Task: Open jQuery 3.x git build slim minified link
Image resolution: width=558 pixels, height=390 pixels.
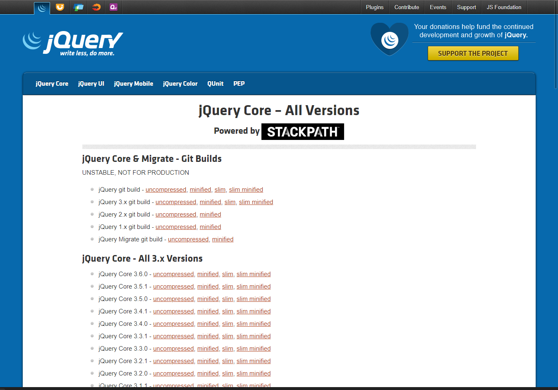Action: tap(256, 202)
